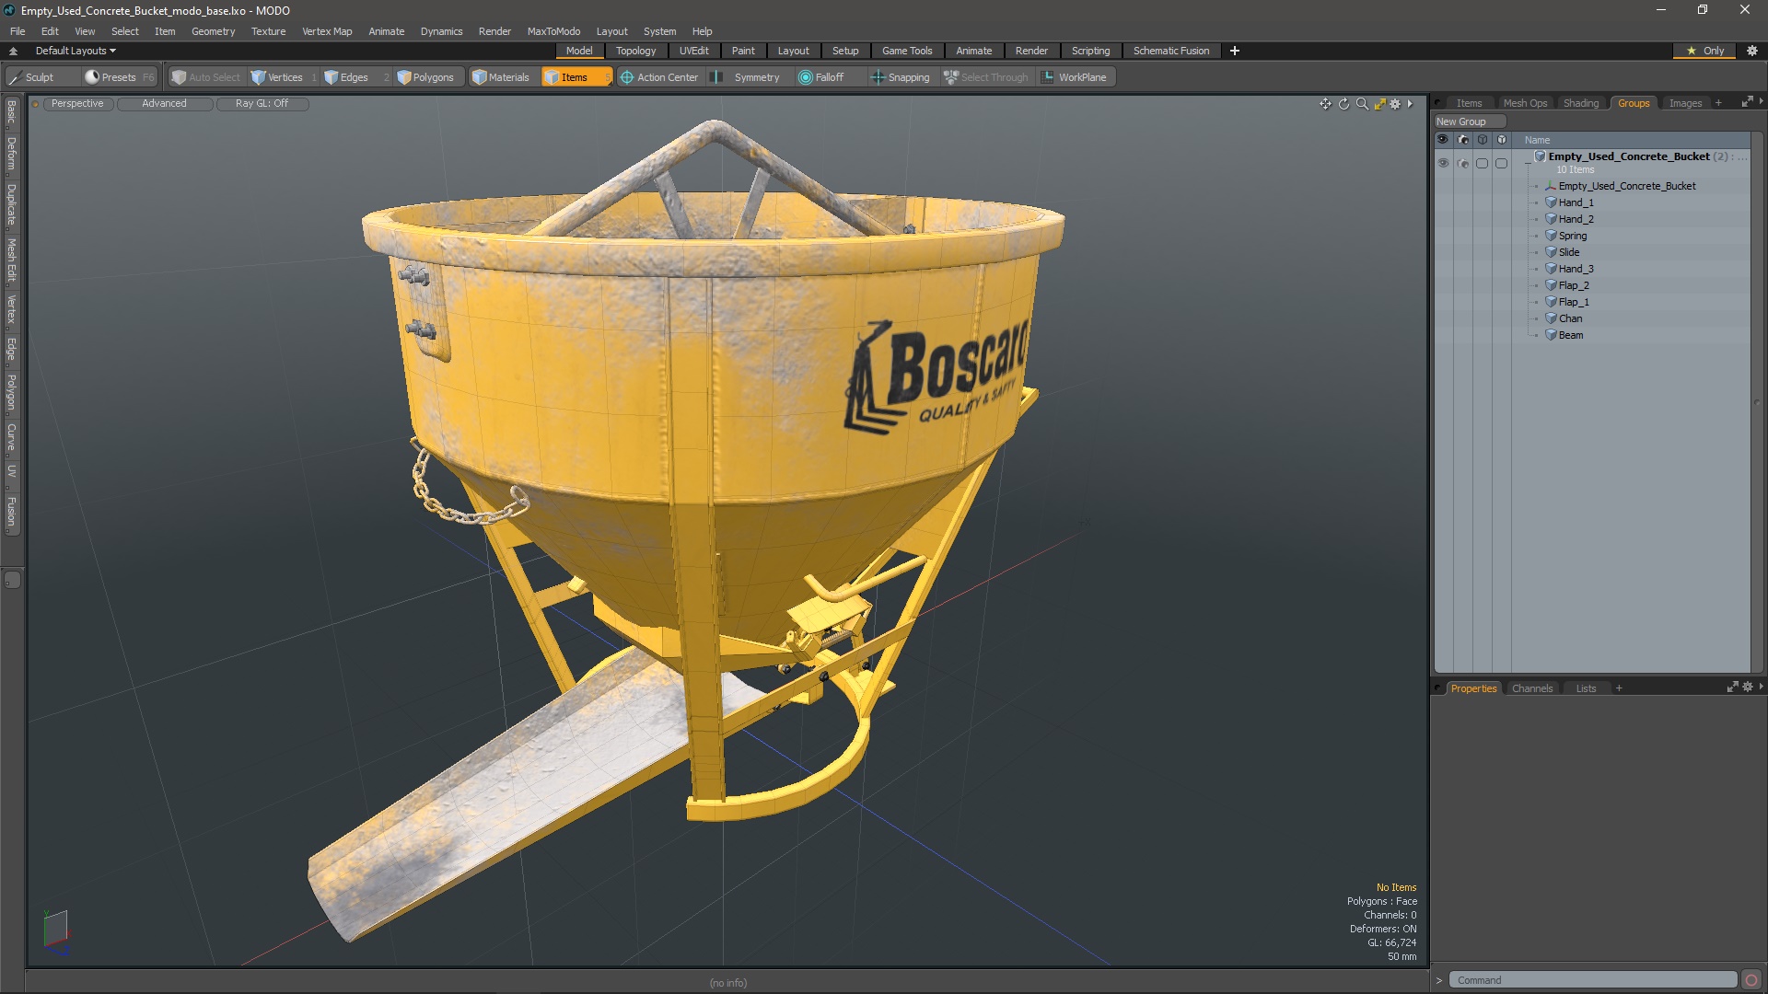The image size is (1768, 994).
Task: Click the record button beside Command field
Action: coord(1751,980)
